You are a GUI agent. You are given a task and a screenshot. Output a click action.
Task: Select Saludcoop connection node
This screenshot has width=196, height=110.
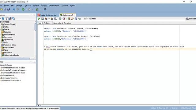pos(5,22)
